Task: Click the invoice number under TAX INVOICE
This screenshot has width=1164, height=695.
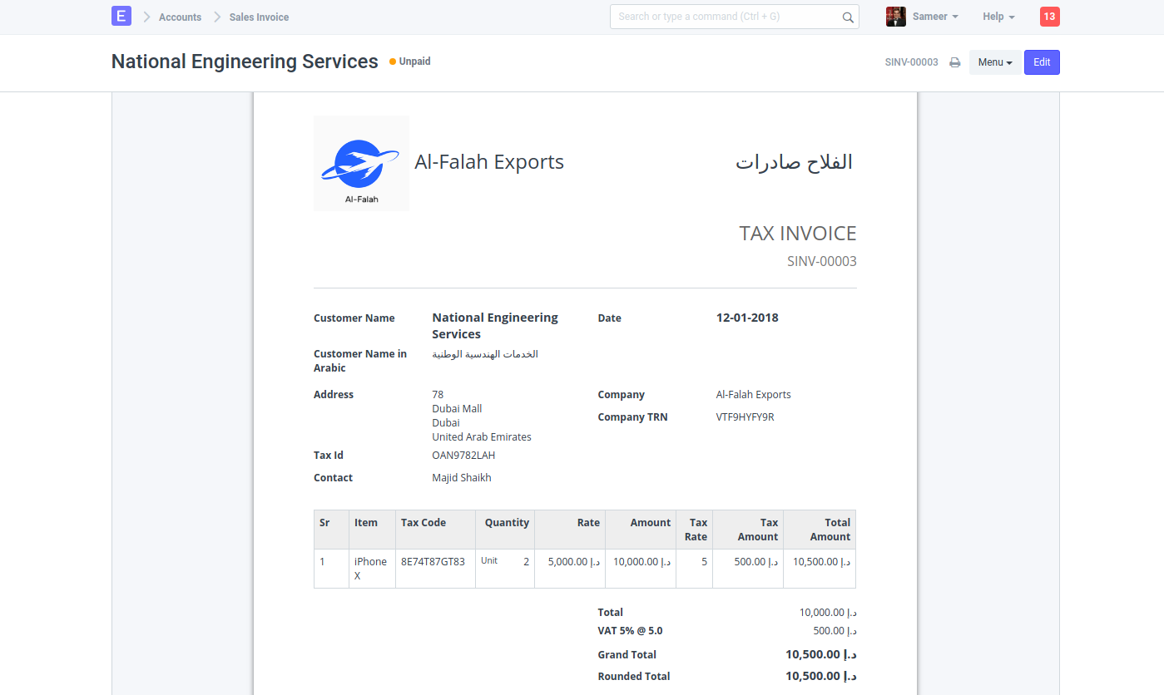Action: (822, 261)
